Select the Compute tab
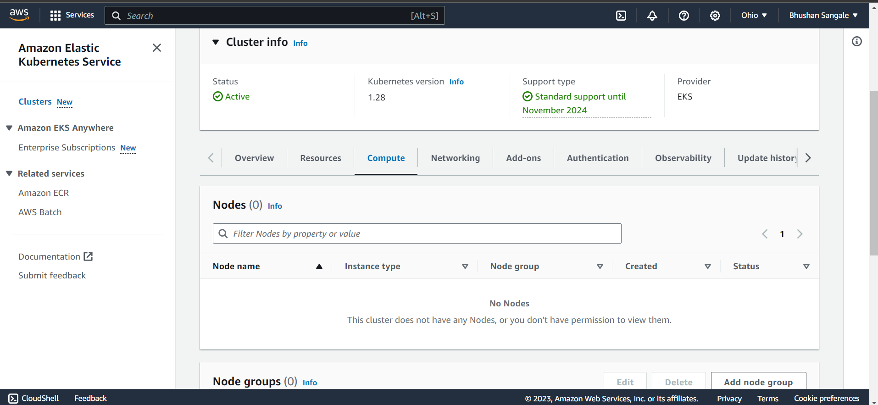The image size is (878, 405). [x=386, y=158]
